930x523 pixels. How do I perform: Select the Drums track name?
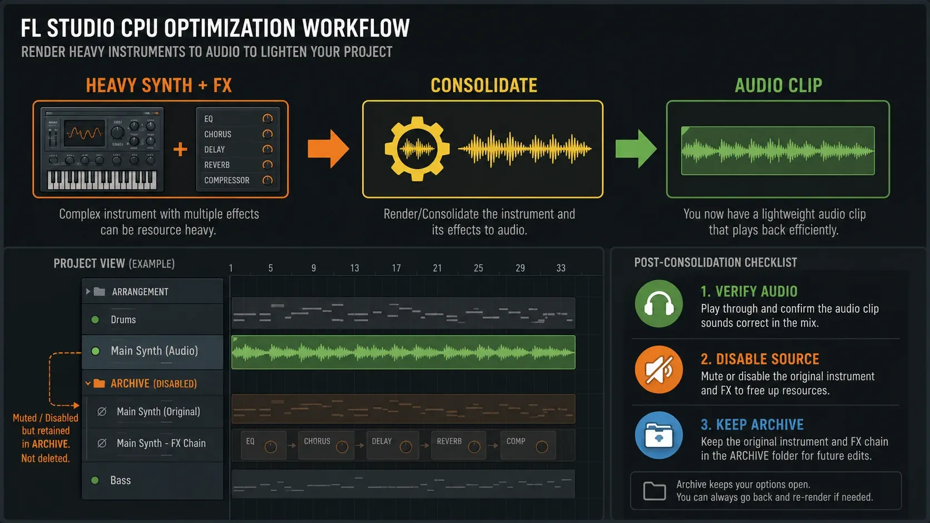click(123, 320)
